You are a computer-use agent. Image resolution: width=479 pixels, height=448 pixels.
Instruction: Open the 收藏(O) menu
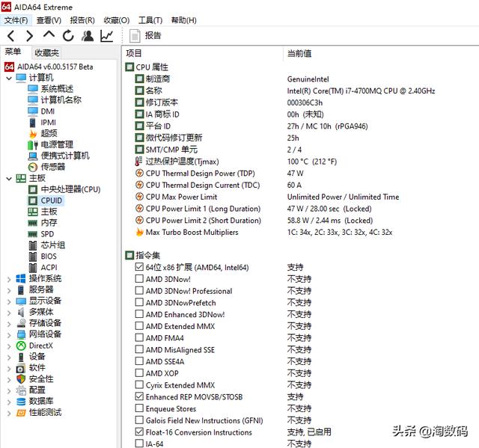tap(117, 20)
